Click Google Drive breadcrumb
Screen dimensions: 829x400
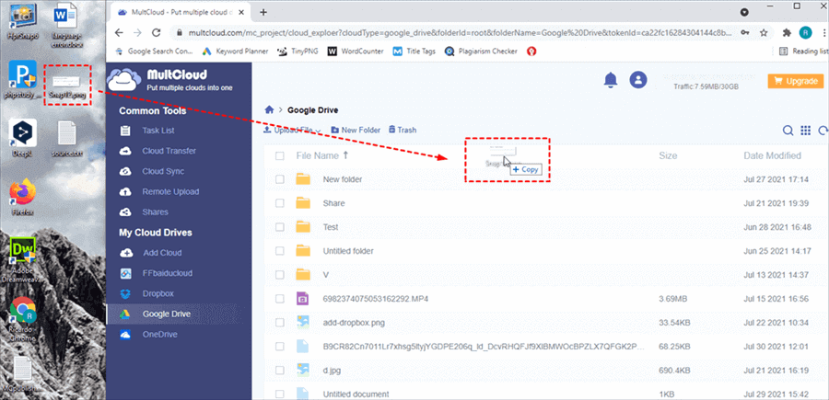tap(312, 110)
